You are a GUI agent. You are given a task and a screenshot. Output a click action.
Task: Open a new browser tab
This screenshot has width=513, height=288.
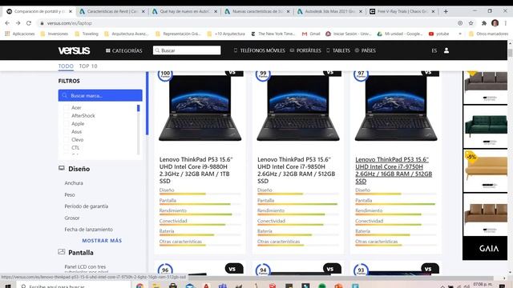(446, 11)
